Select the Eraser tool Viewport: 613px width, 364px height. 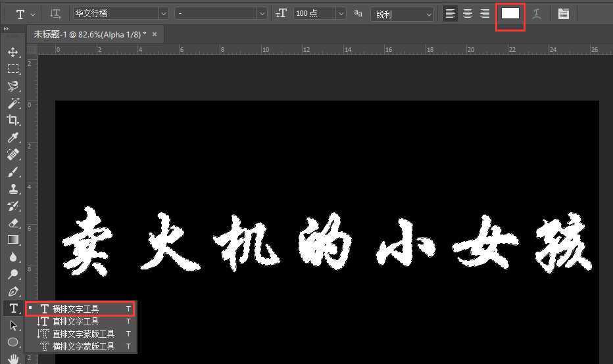click(12, 223)
